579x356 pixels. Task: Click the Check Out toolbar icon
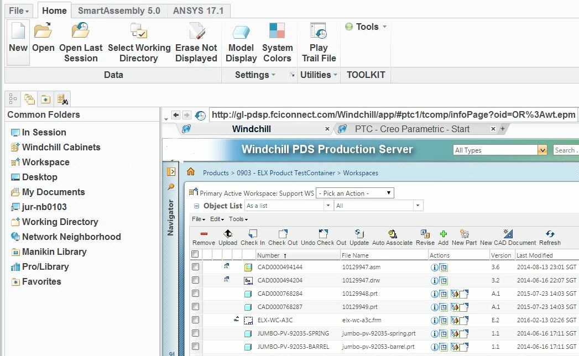click(283, 233)
